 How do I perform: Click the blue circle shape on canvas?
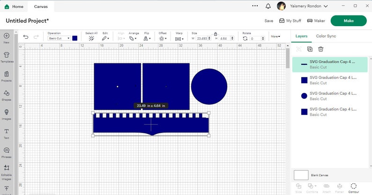[209, 86]
